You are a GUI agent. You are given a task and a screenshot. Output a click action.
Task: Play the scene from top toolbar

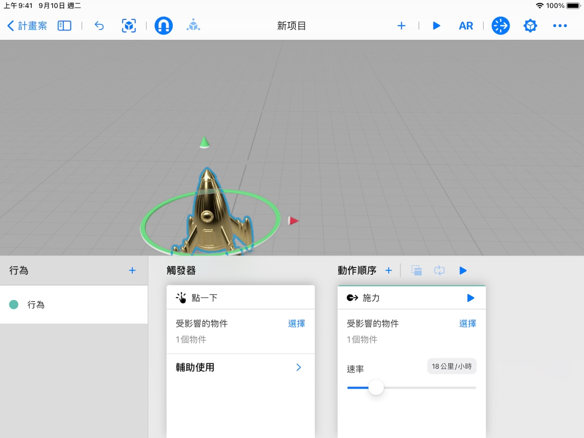pos(436,26)
